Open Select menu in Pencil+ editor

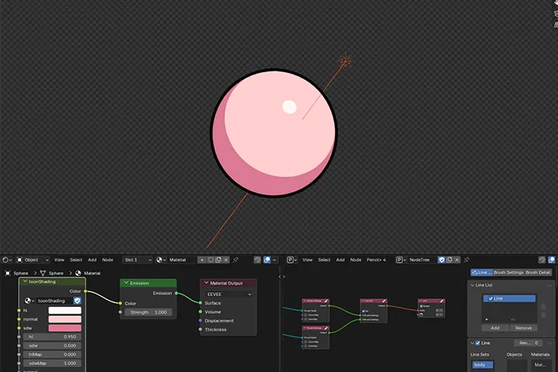click(324, 260)
